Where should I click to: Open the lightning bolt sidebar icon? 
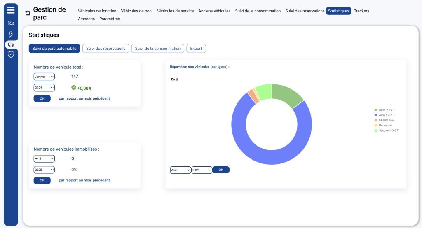[x=11, y=35]
